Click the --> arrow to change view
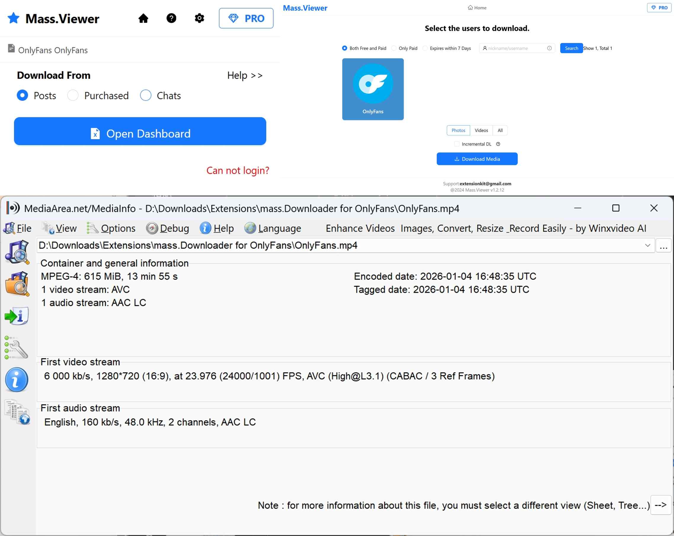 [x=661, y=505]
